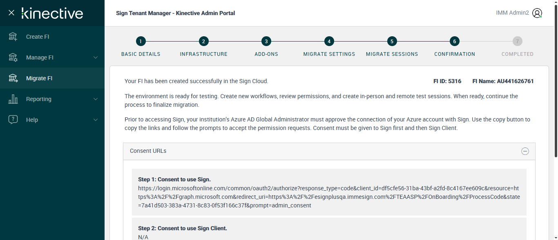Open step 4 Migrate Settings

point(329,41)
